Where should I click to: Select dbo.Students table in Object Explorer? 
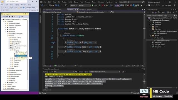pyautogui.click(x=16, y=48)
